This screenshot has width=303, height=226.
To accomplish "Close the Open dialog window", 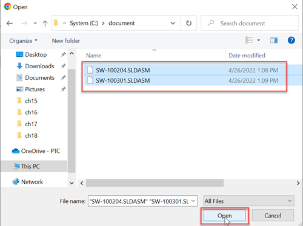I will pyautogui.click(x=295, y=7).
